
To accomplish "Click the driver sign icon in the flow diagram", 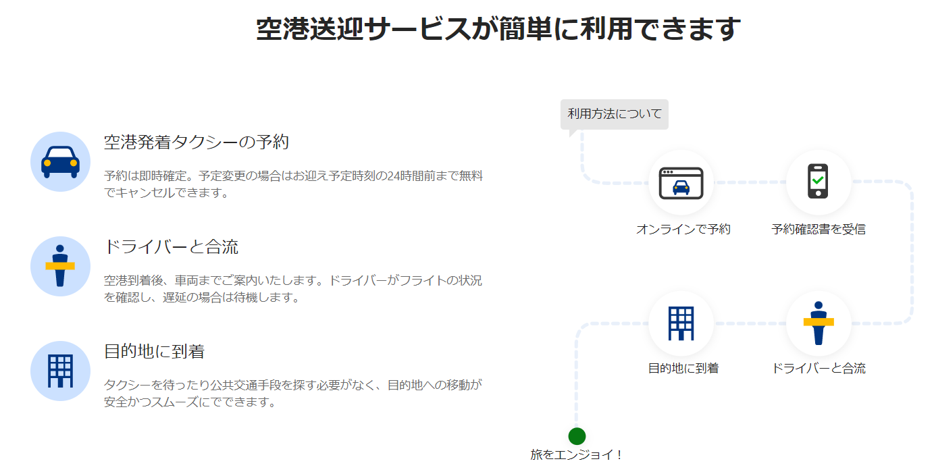I will pyautogui.click(x=818, y=323).
